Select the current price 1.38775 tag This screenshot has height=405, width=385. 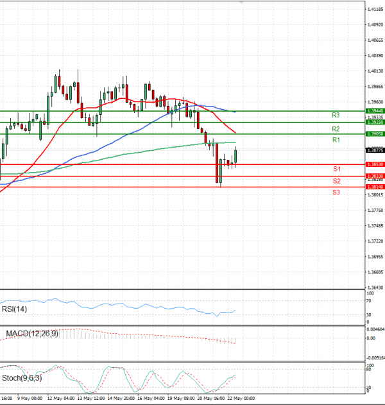tap(375, 150)
